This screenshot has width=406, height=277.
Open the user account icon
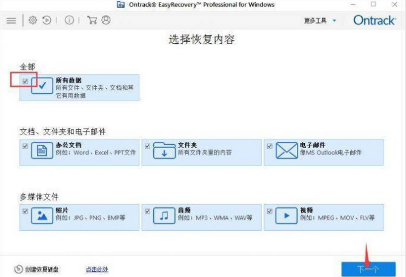click(106, 20)
